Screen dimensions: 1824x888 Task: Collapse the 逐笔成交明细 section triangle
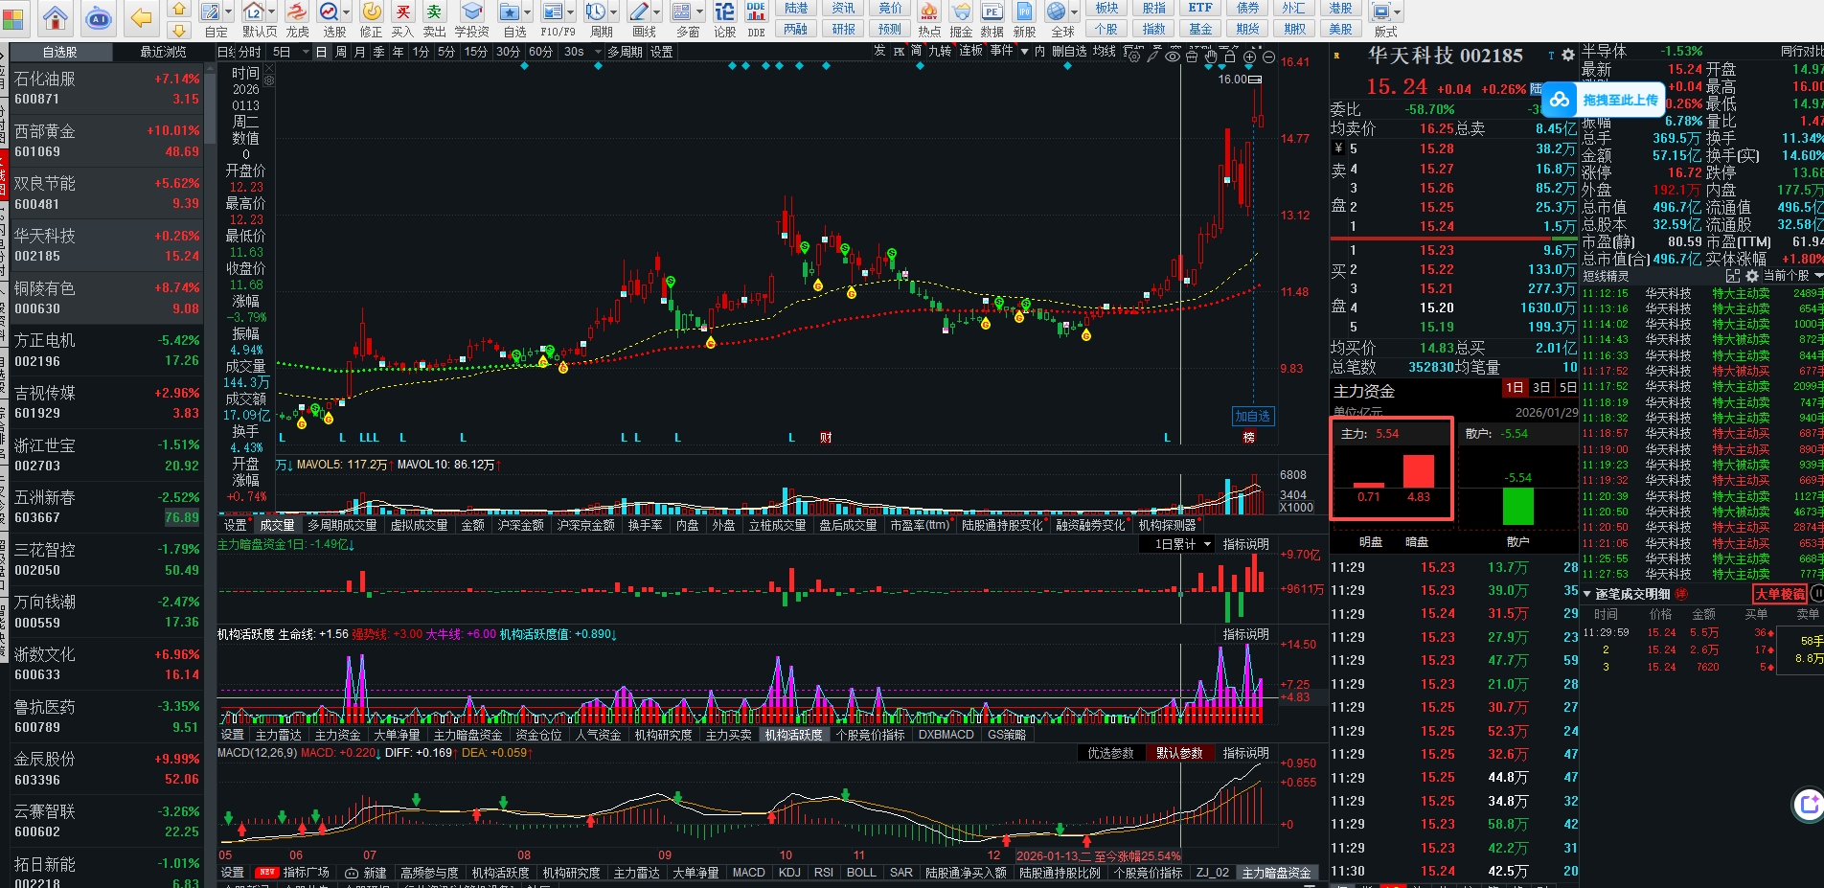pyautogui.click(x=1587, y=594)
